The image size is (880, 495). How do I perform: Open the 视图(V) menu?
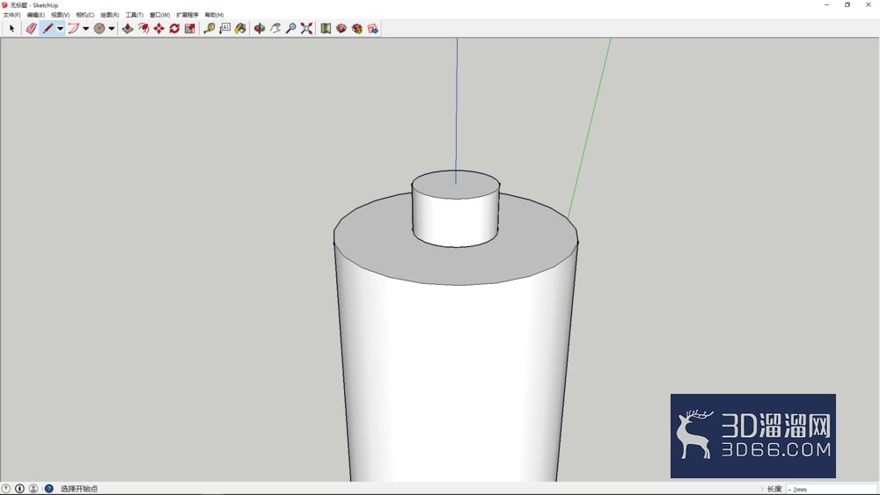pos(61,15)
